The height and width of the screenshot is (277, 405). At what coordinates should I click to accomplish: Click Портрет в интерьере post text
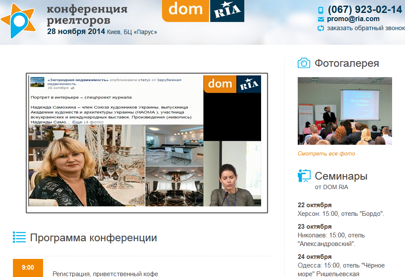tap(81, 97)
